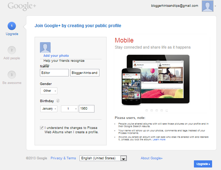The height and width of the screenshot is (170, 221).
Task: Open the About Google+ link
Action: tap(151, 158)
